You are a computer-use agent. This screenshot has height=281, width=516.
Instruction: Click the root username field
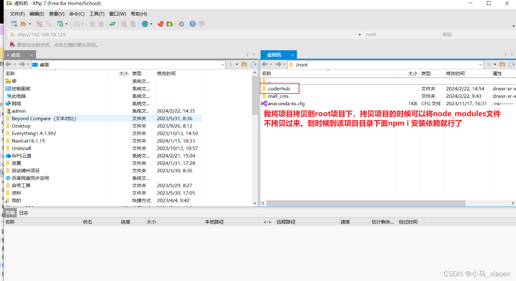coord(402,34)
